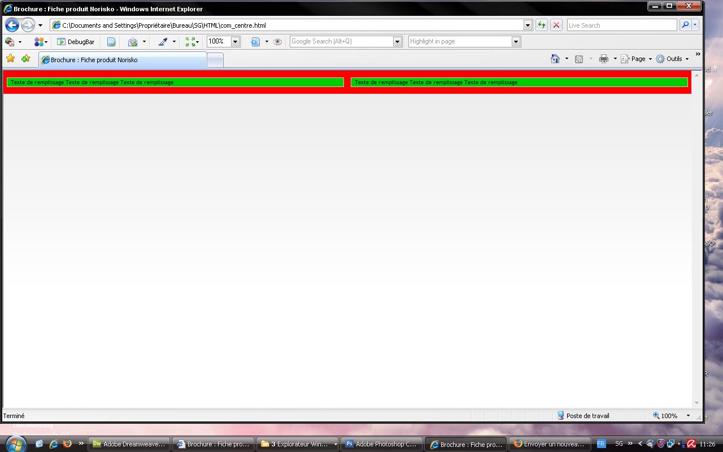
Task: Open a new blank tab
Action: click(x=215, y=60)
